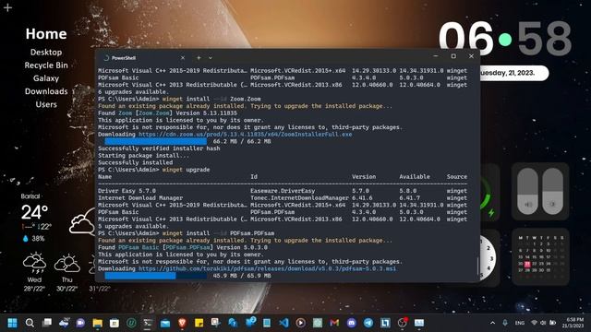Open the round media player icon in taskbar
Viewport: 591px width, 332px height.
301,323
